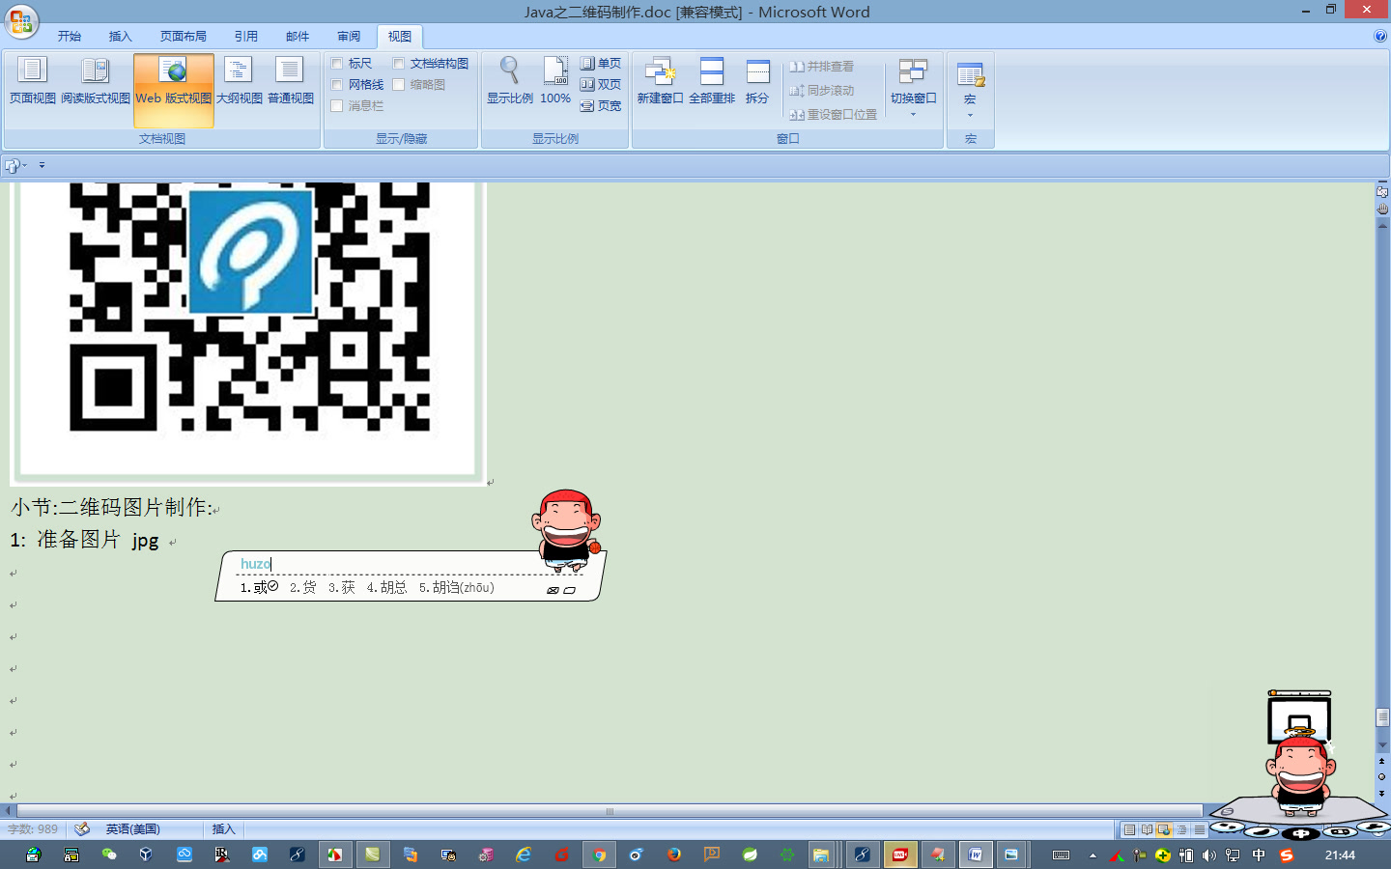Set zoom to 100%
The image size is (1391, 869).
(x=555, y=81)
